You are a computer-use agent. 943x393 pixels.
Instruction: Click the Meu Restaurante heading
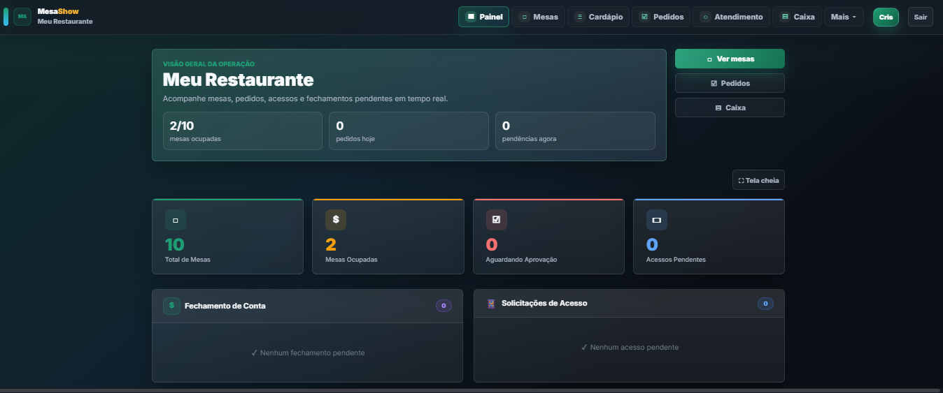[x=238, y=80]
